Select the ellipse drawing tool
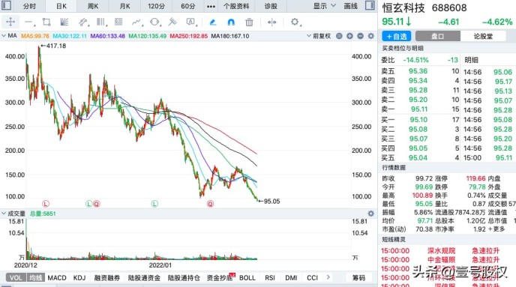Image resolution: width=516 pixels, height=287 pixels. (x=154, y=22)
